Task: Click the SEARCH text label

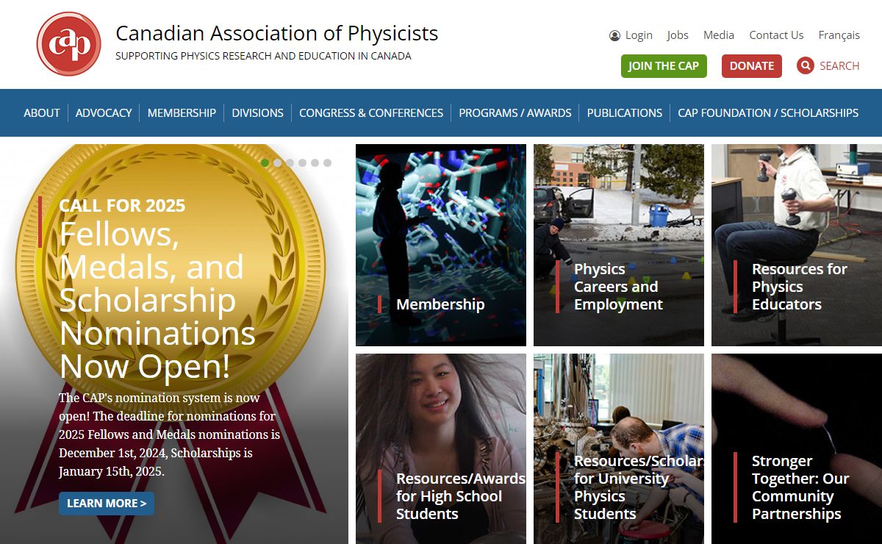Action: 839,65
